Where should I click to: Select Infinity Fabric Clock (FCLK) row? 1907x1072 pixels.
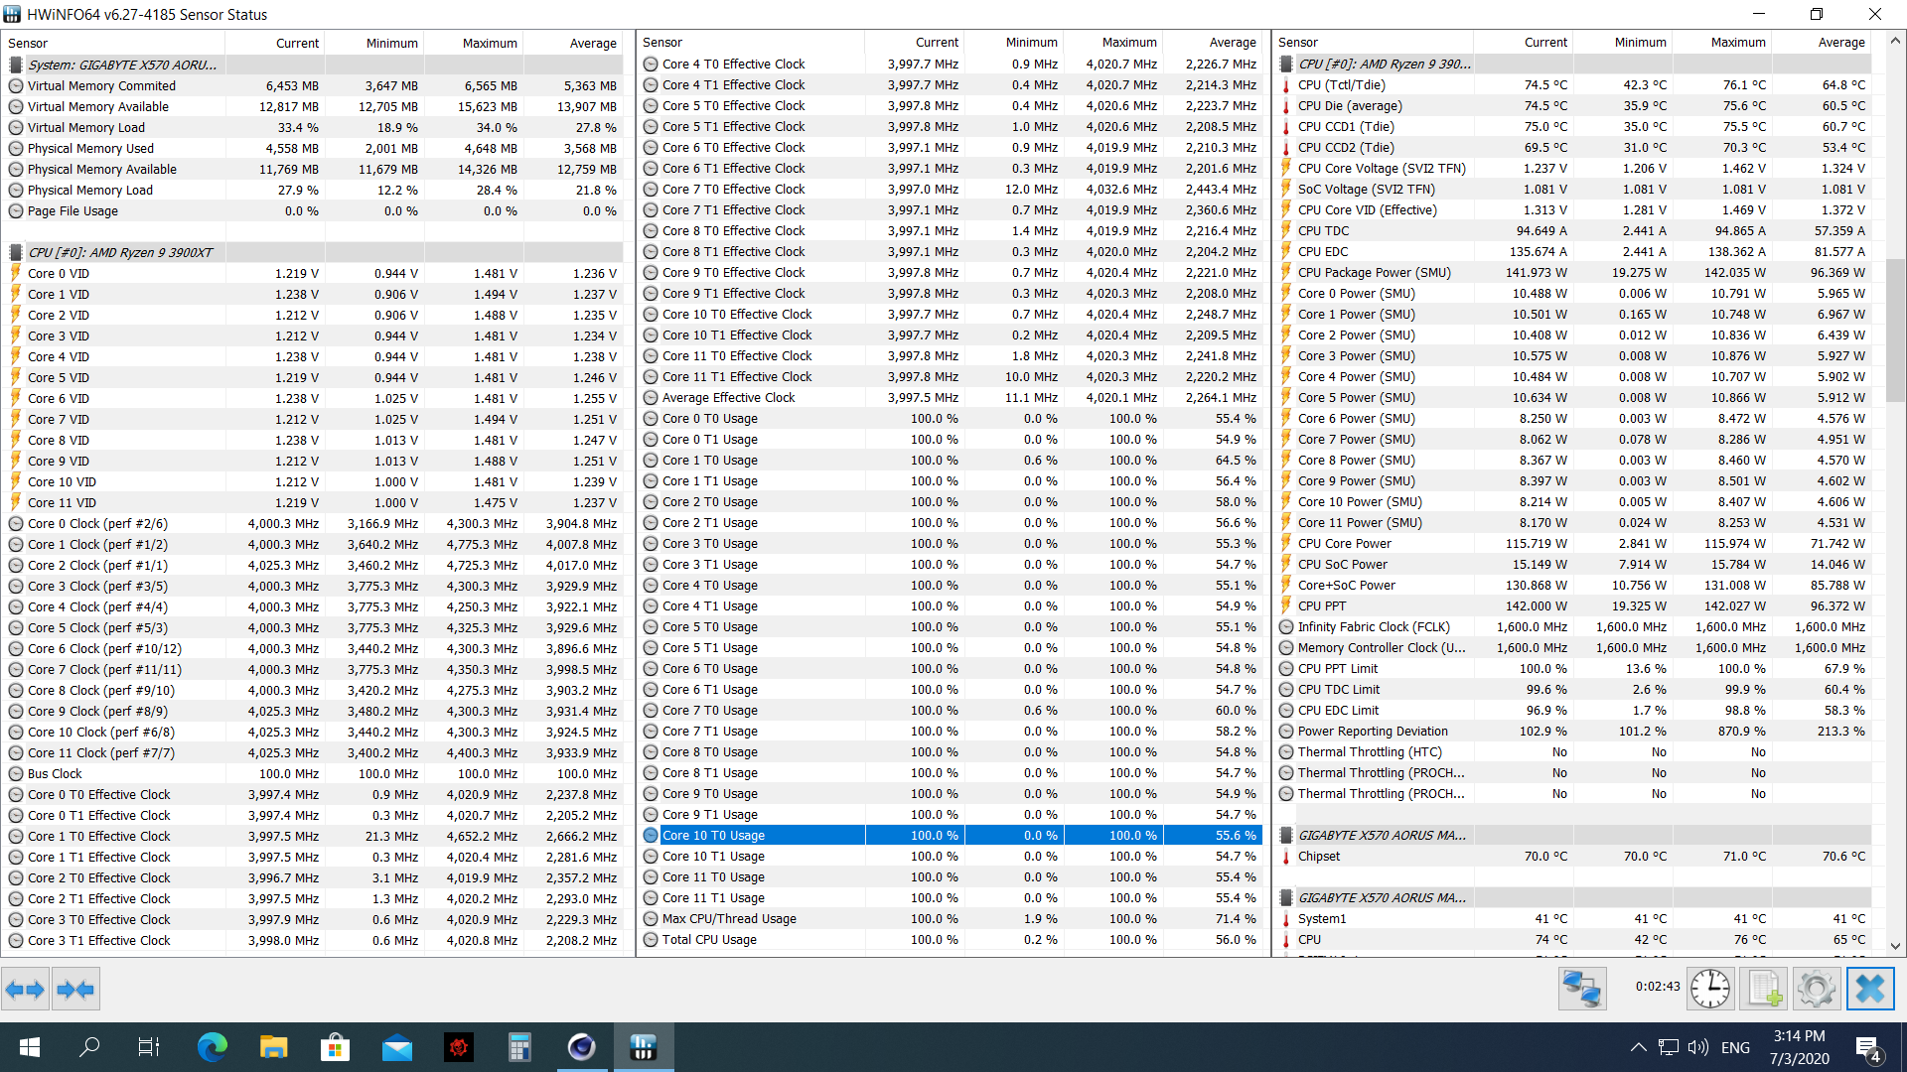[1574, 626]
